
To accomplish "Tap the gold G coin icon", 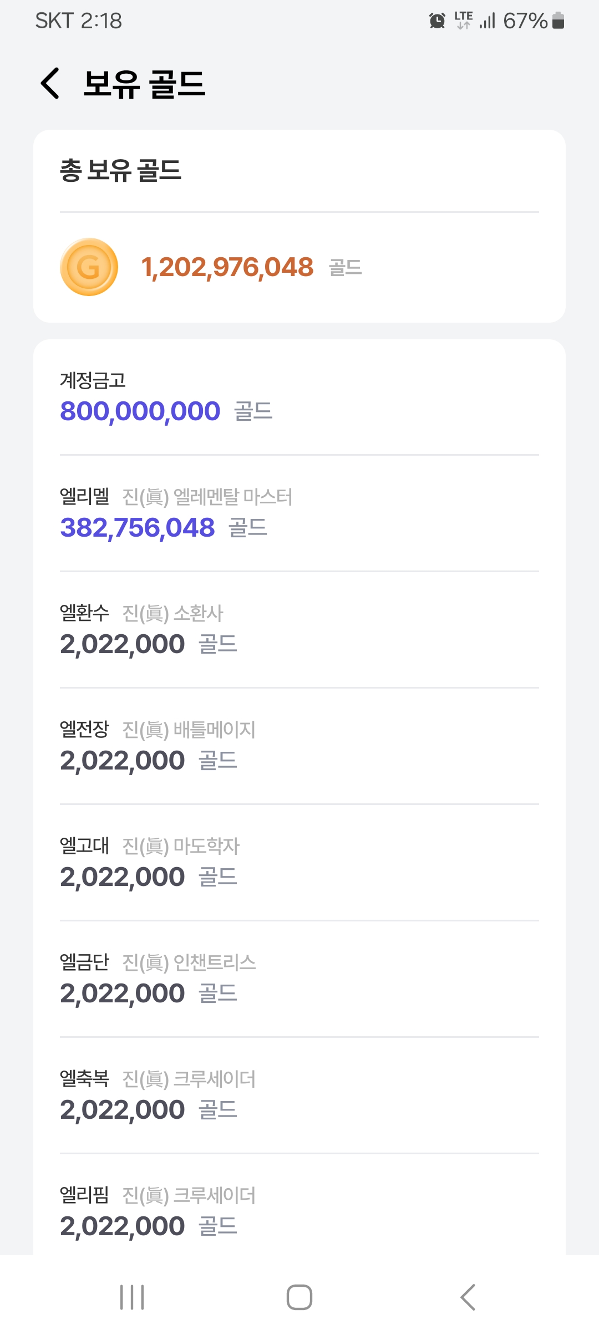I will pos(89,267).
